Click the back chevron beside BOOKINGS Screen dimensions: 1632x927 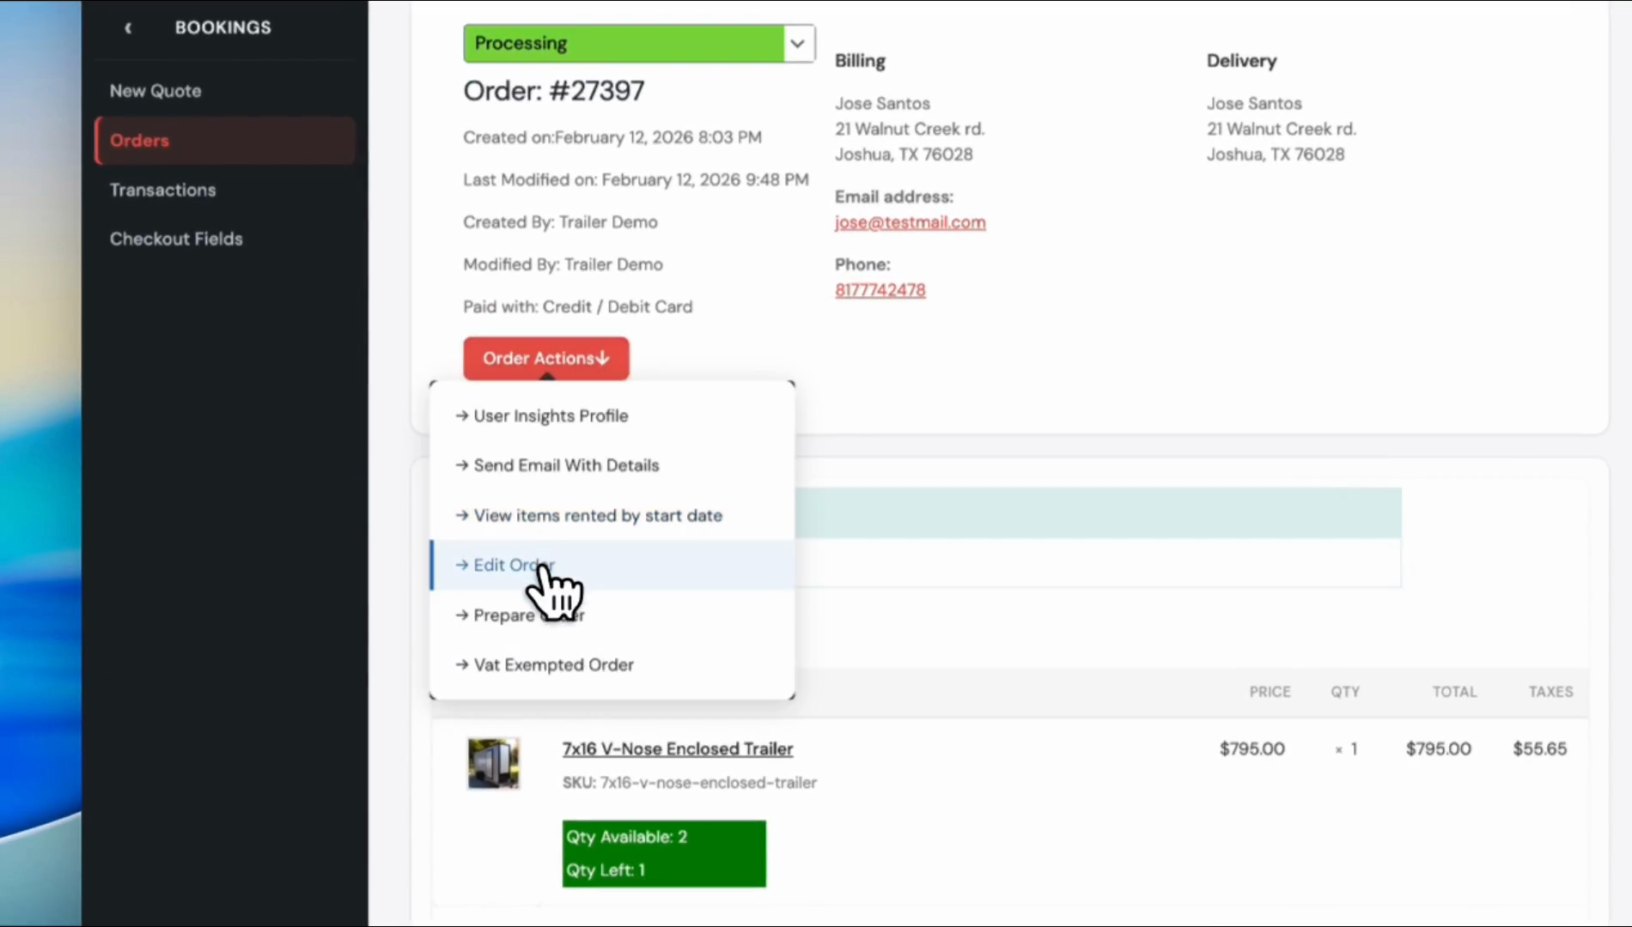click(x=128, y=28)
